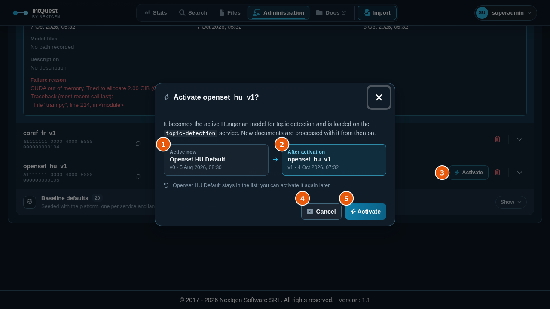550x309 pixels.
Task: Click the Failure reason label
Action: point(48,80)
